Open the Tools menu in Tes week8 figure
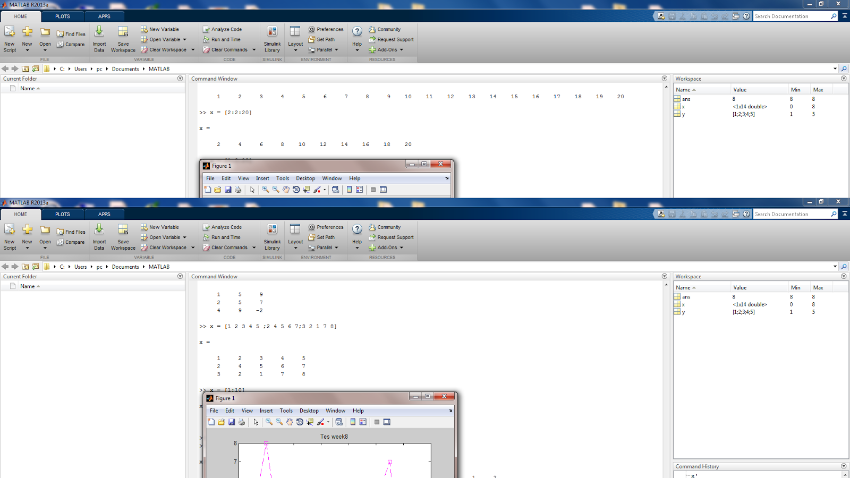 click(x=286, y=411)
